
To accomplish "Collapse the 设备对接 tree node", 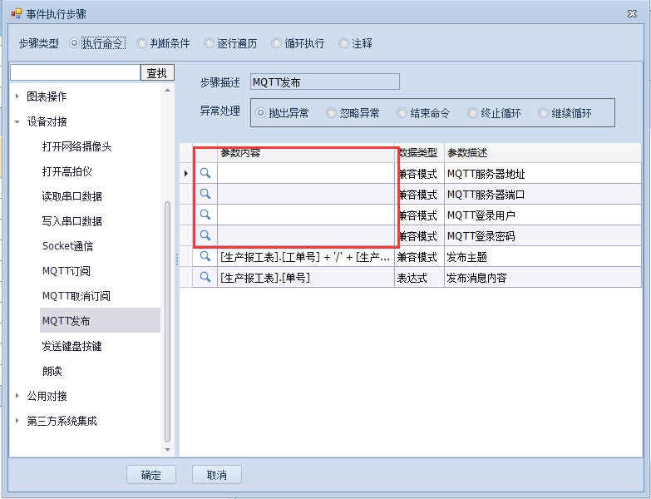I will (x=17, y=121).
